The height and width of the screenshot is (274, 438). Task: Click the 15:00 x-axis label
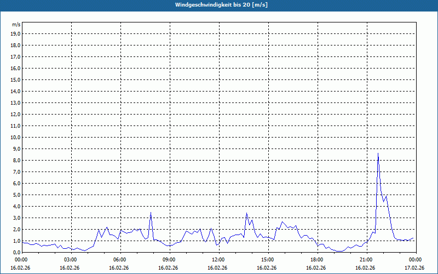(267, 259)
